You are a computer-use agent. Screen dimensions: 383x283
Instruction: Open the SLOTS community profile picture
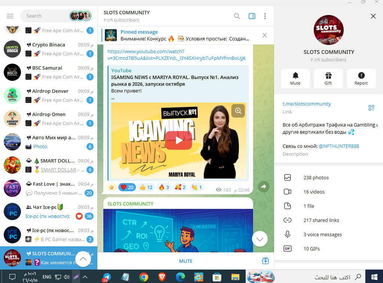point(329,30)
